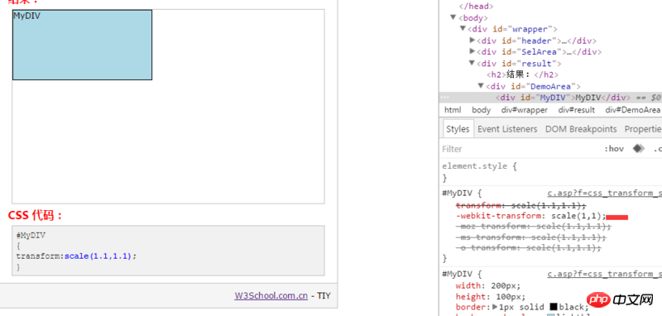The width and height of the screenshot is (662, 316).
Task: Open source link of the transform #MyDIV rule
Action: pyautogui.click(x=605, y=194)
